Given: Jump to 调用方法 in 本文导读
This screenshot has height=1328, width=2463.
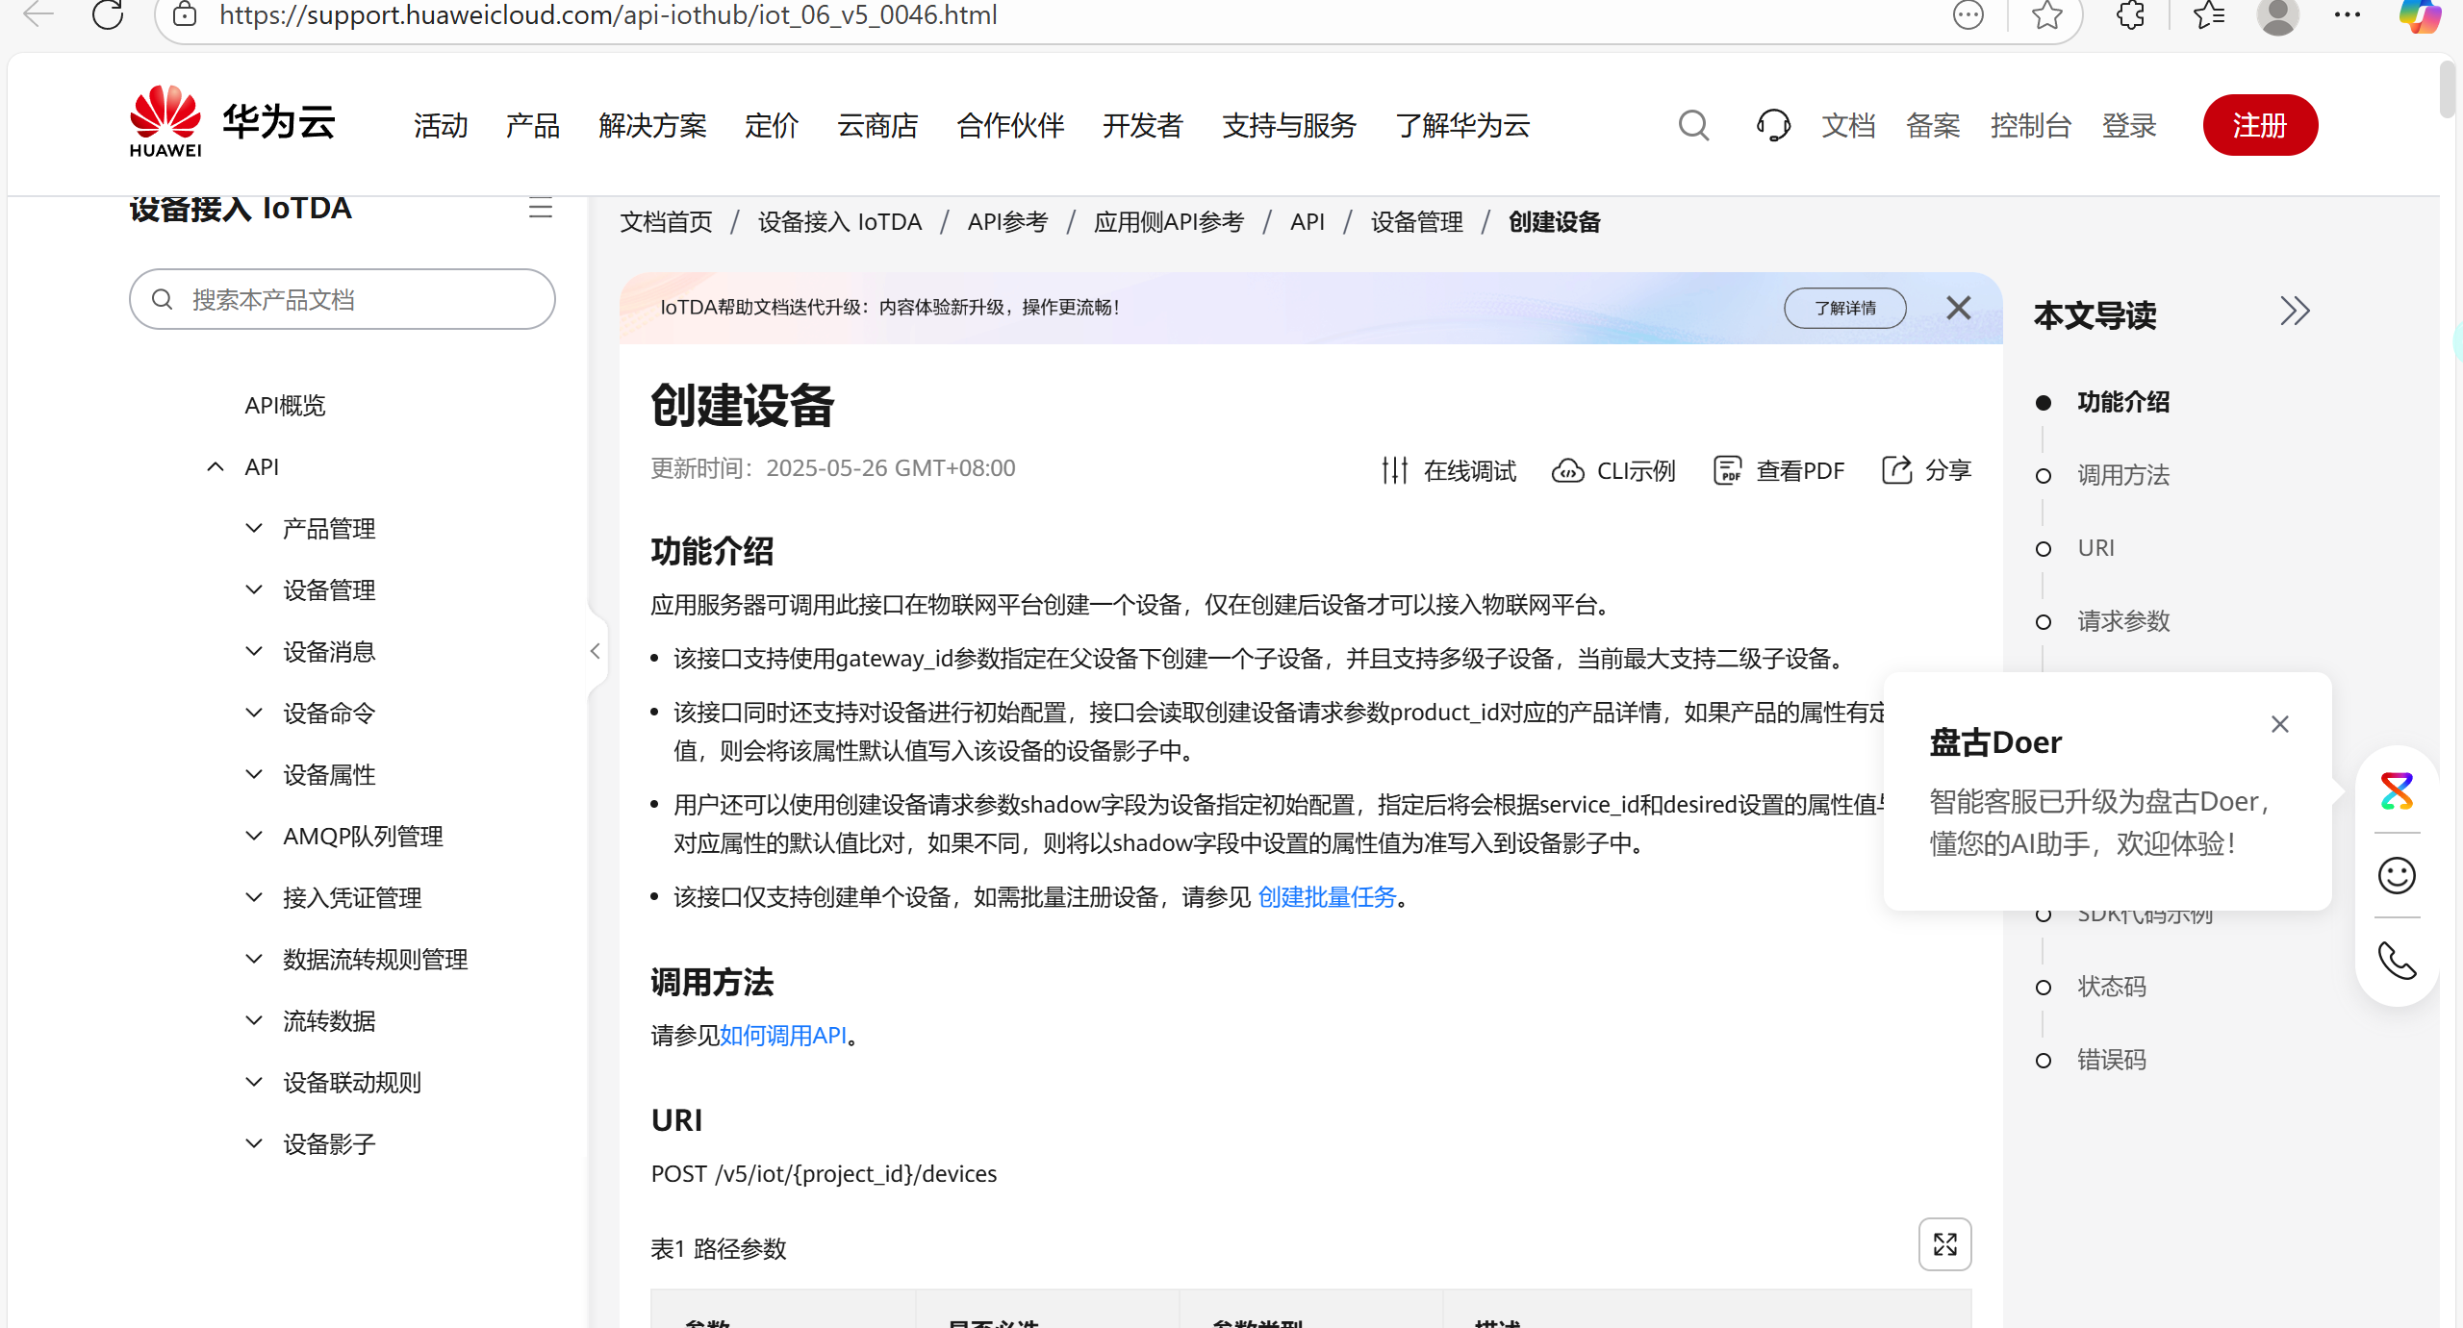Looking at the screenshot, I should (2122, 475).
